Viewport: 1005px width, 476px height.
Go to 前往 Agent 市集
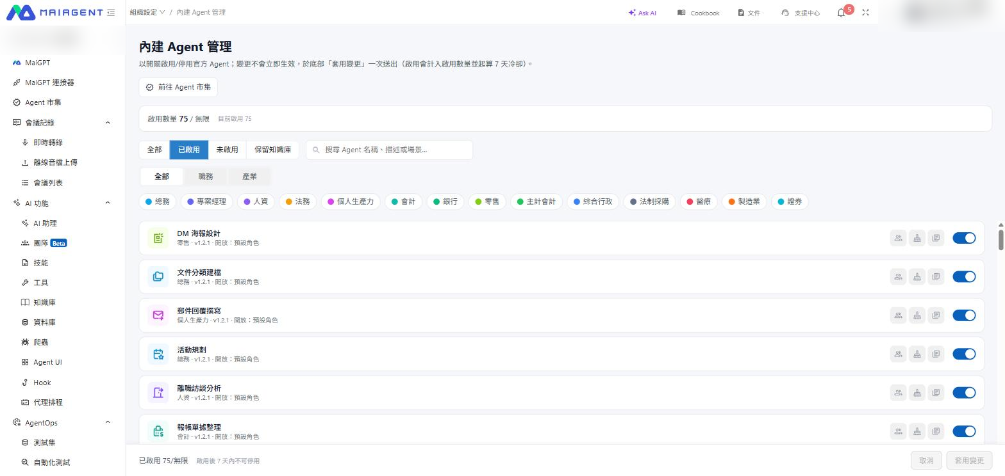click(178, 87)
